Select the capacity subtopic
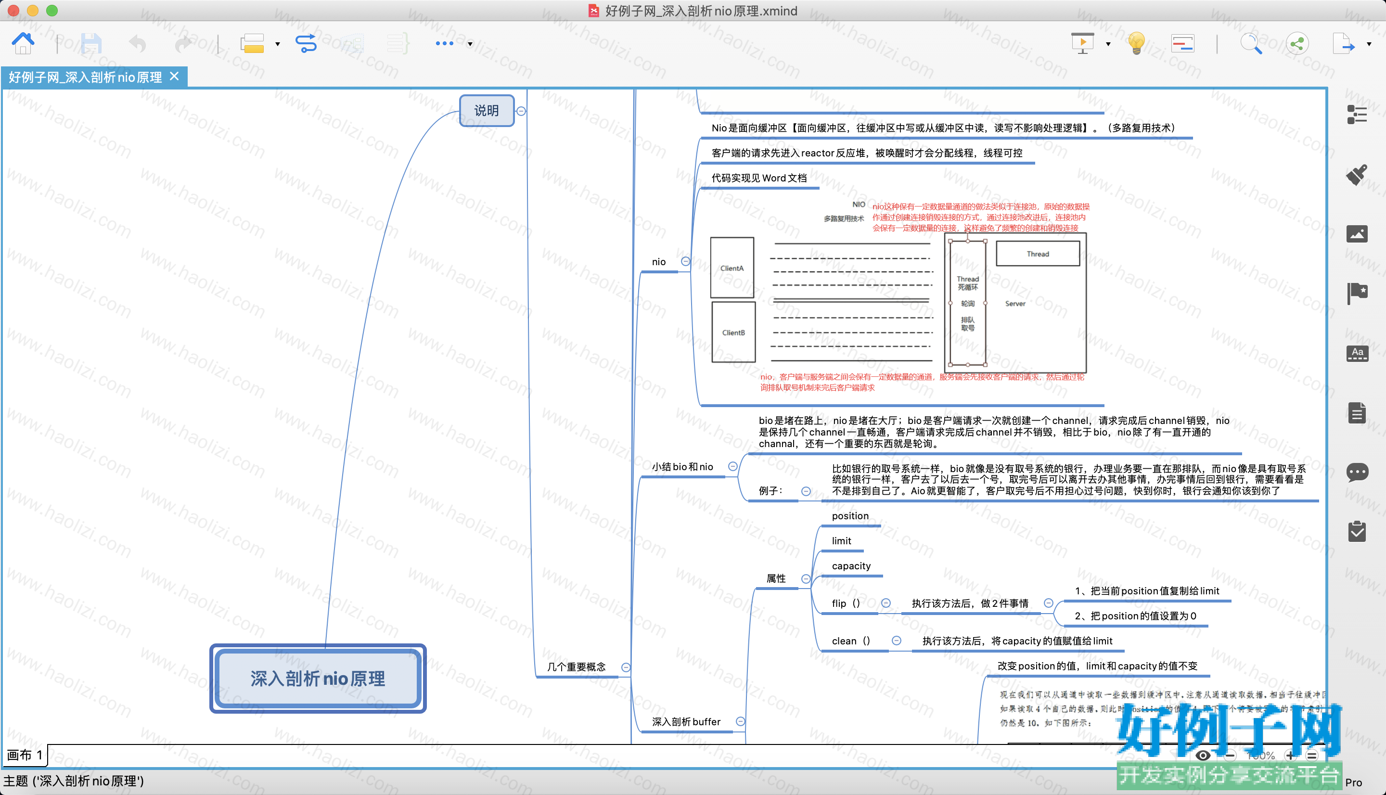The width and height of the screenshot is (1386, 795). 851,565
